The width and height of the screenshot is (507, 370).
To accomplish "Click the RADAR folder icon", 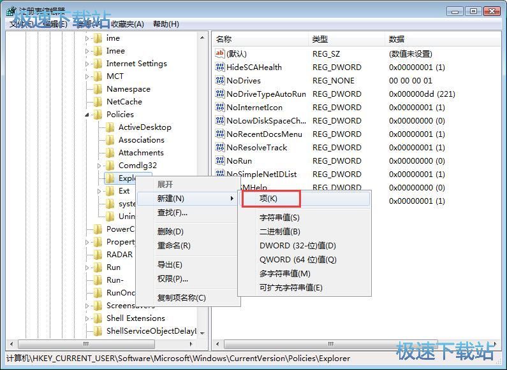I will (98, 255).
